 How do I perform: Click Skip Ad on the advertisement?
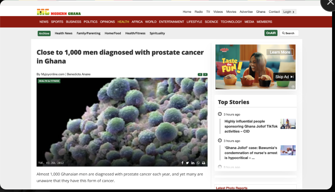coord(284,77)
